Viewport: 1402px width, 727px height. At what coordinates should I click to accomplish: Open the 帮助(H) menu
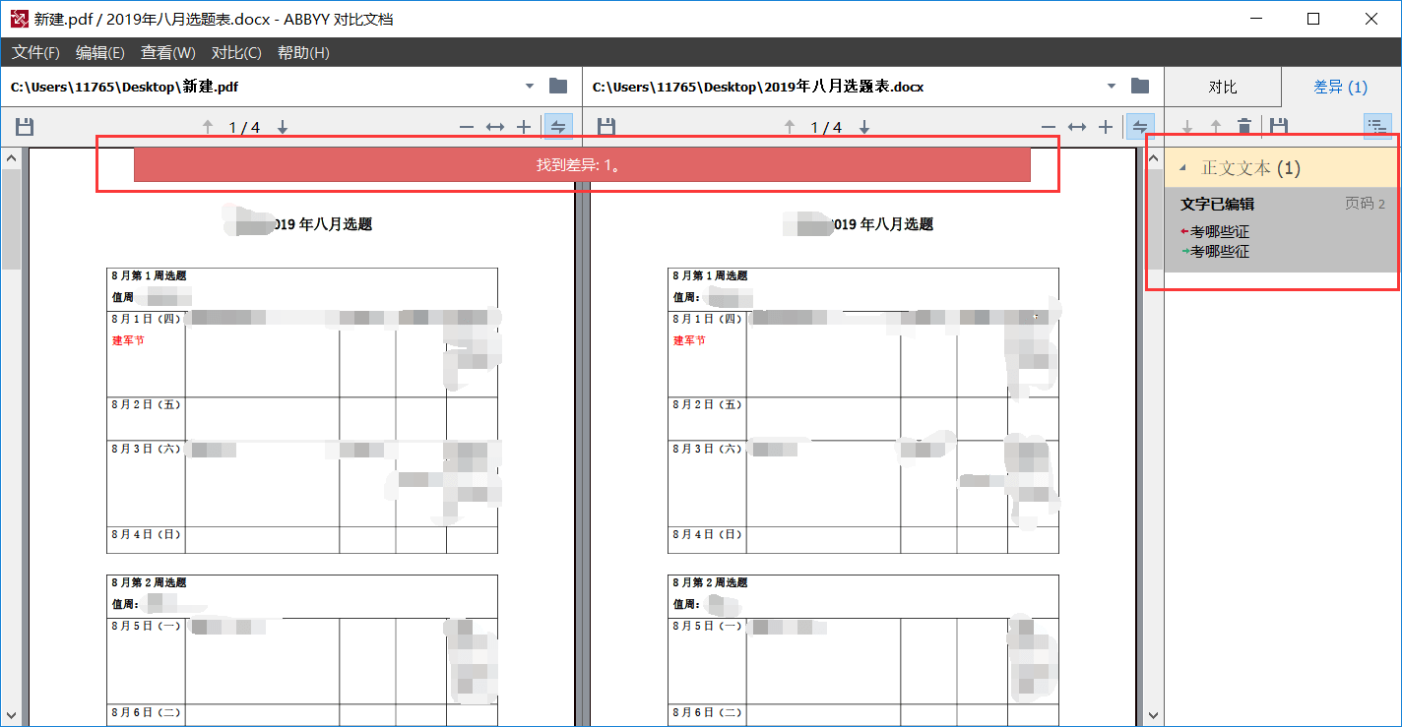pyautogui.click(x=303, y=53)
